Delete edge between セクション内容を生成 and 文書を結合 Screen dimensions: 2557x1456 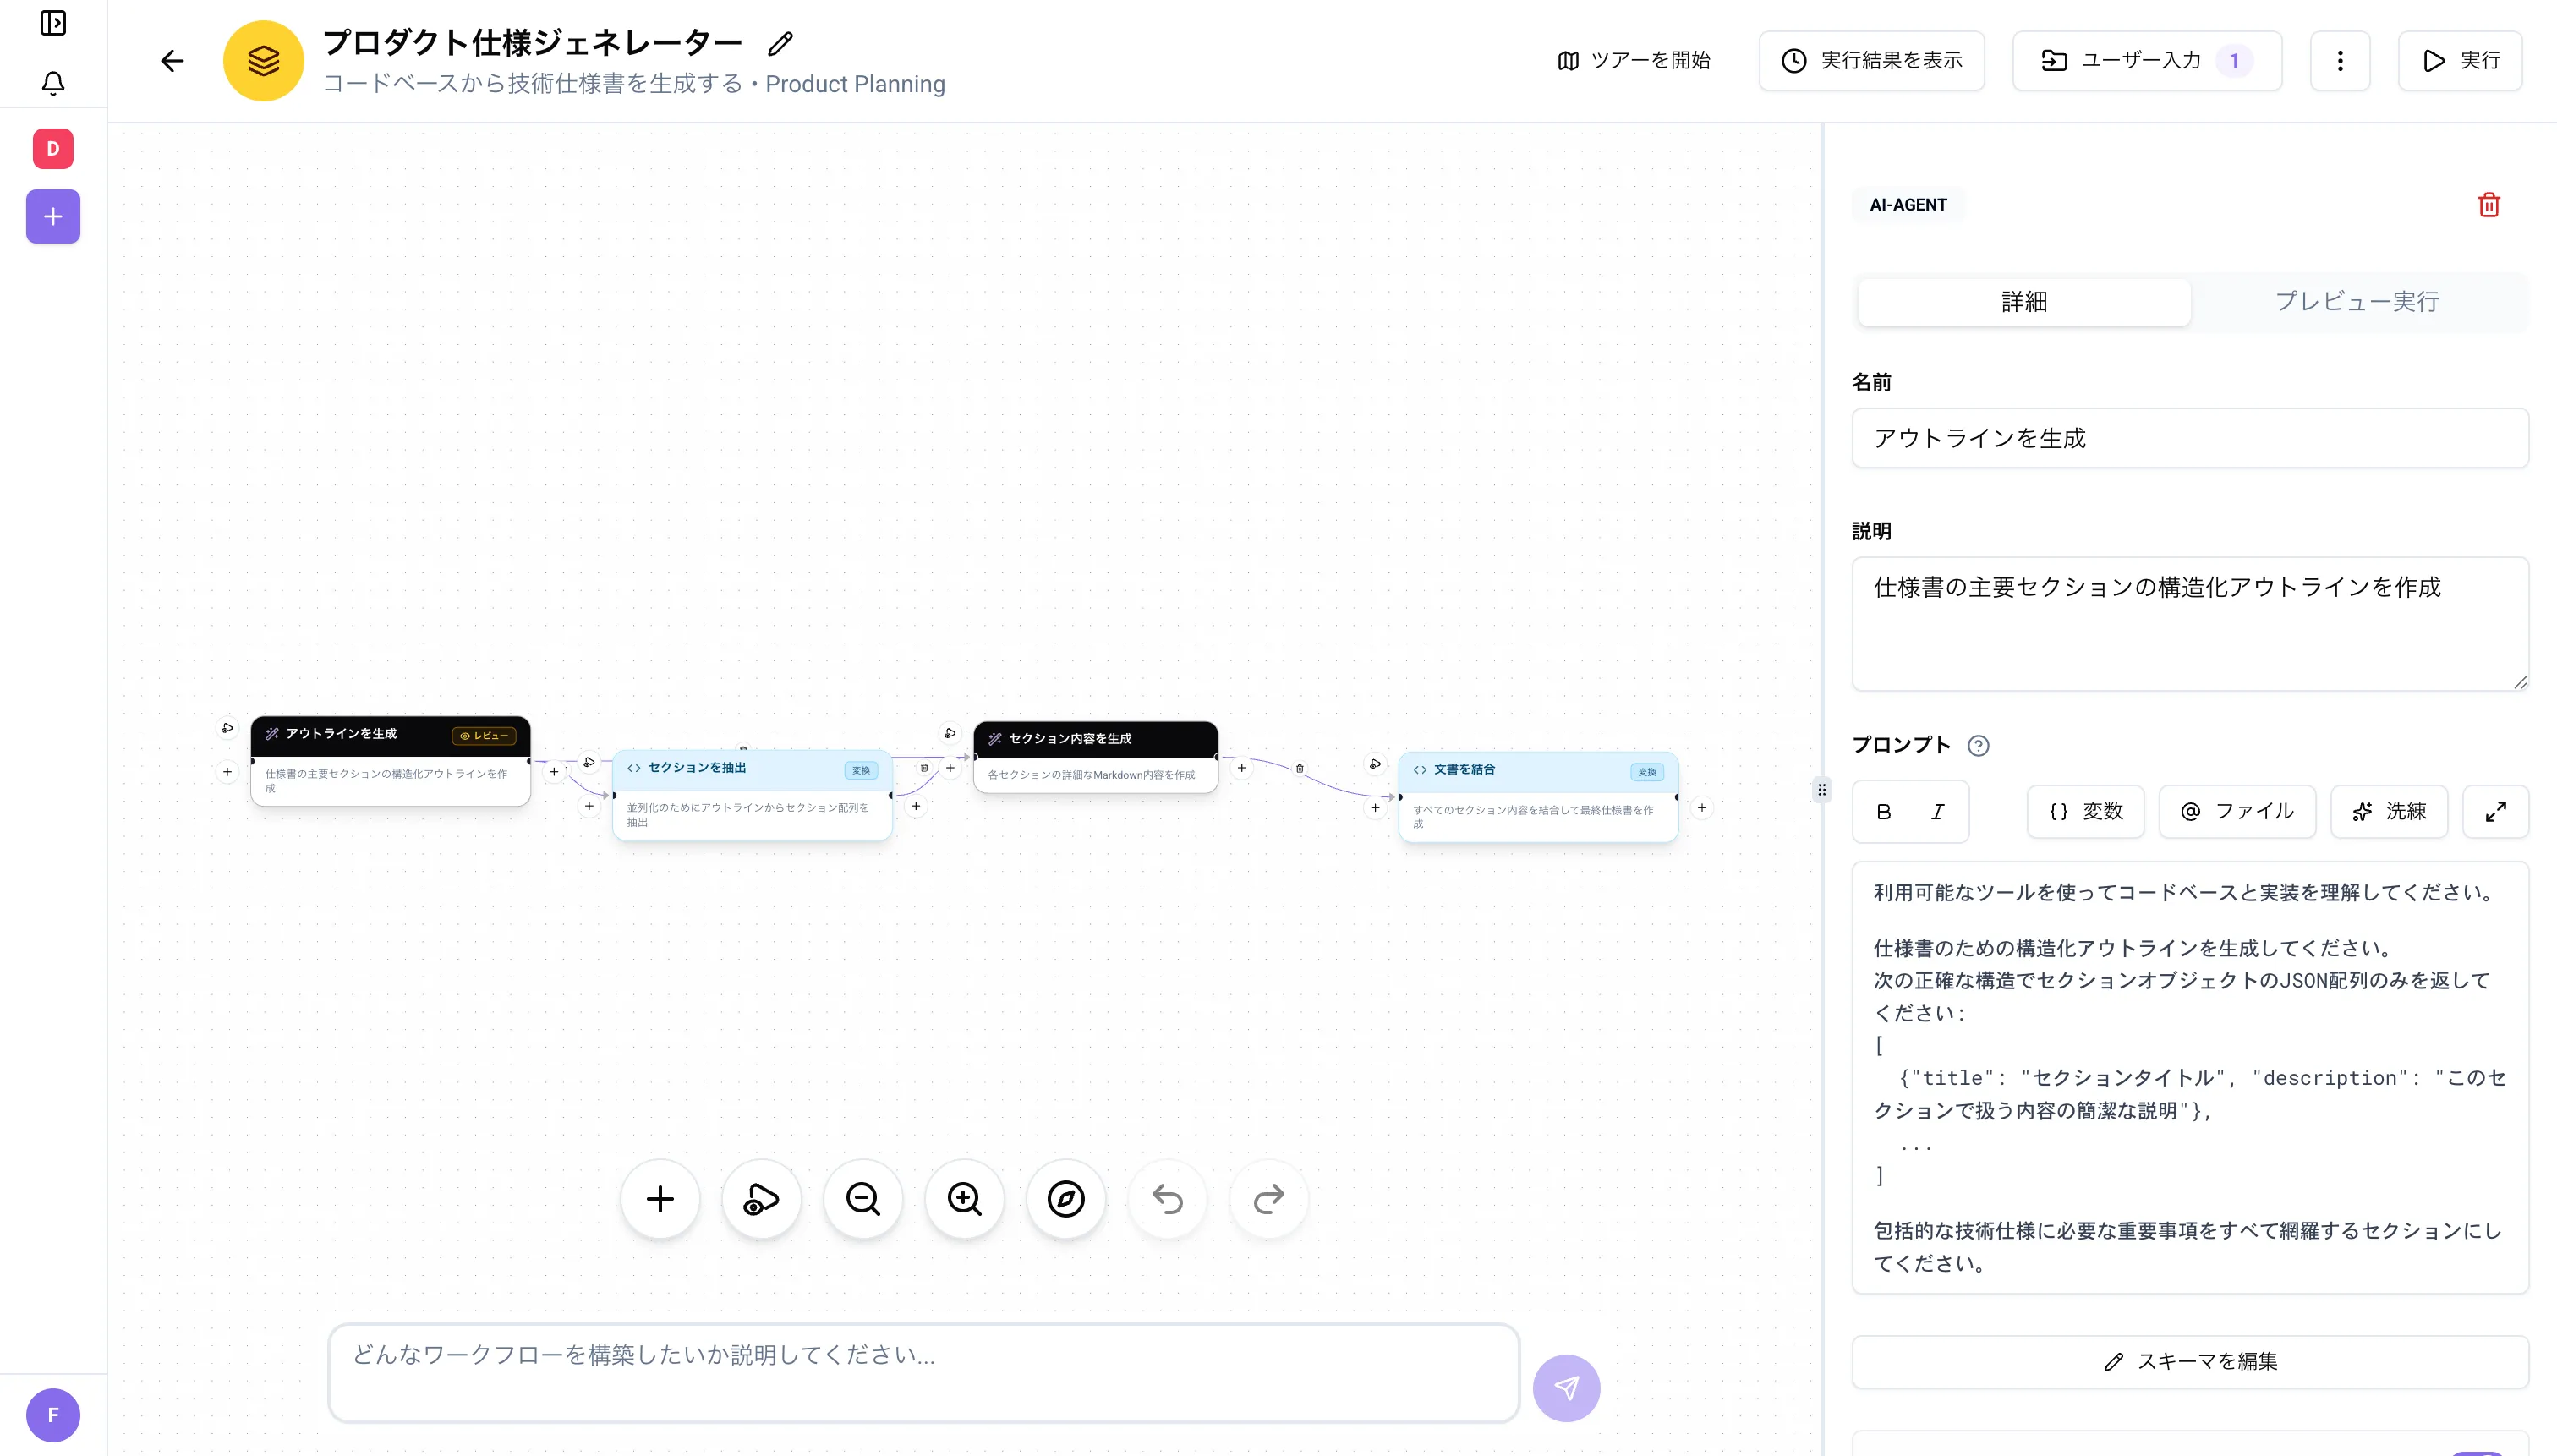coord(1299,769)
